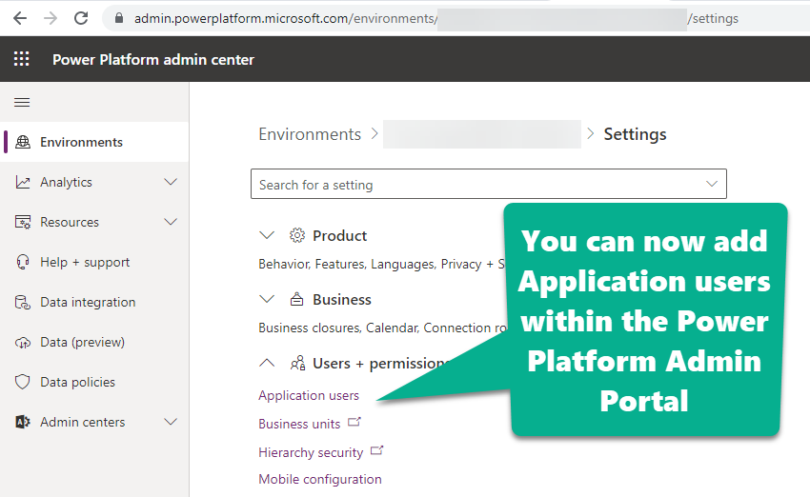
Task: Select Analytics in the left navigation
Action: 94,182
